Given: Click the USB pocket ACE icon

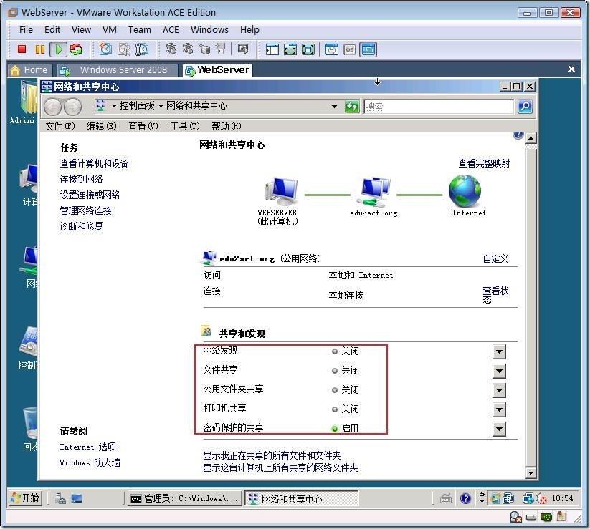Looking at the screenshot, I should coord(221,49).
